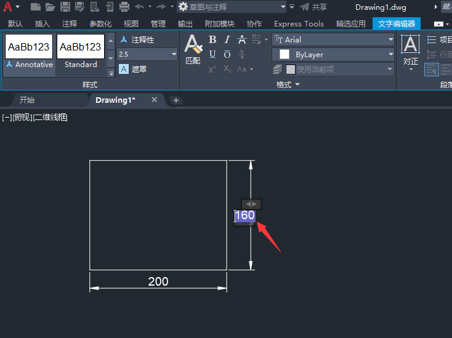Click the 遮罩 background mask button

coord(133,69)
